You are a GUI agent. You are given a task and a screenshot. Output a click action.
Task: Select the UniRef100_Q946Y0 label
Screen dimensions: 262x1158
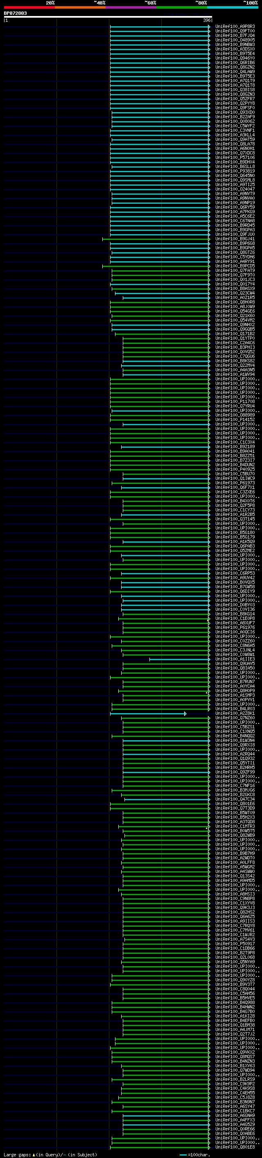235,58
